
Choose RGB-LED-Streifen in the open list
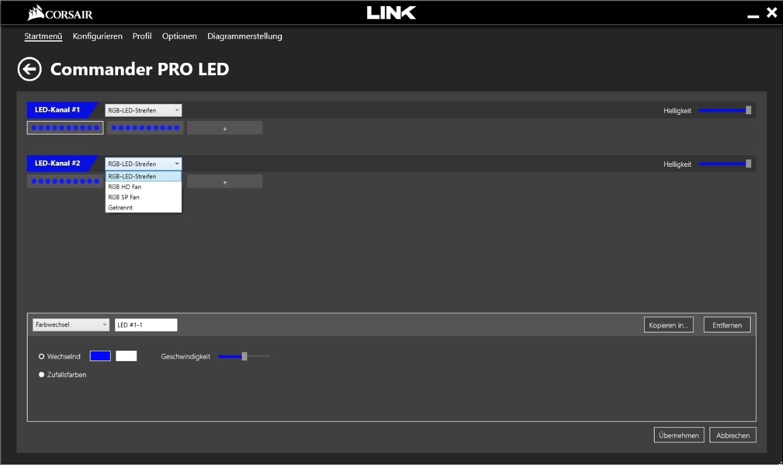[143, 177]
